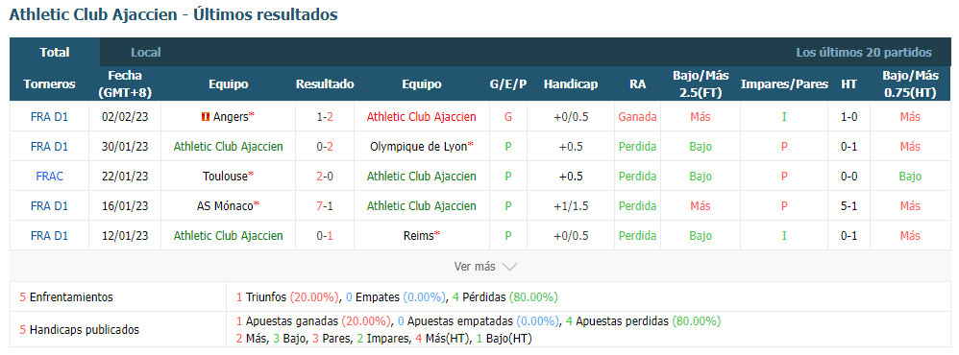Click red Athletic Club Ajaccien in Angers row
The width and height of the screenshot is (959, 355).
click(422, 117)
